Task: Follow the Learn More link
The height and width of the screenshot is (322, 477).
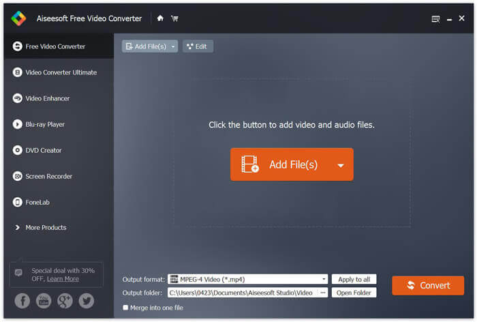Action: tap(63, 279)
